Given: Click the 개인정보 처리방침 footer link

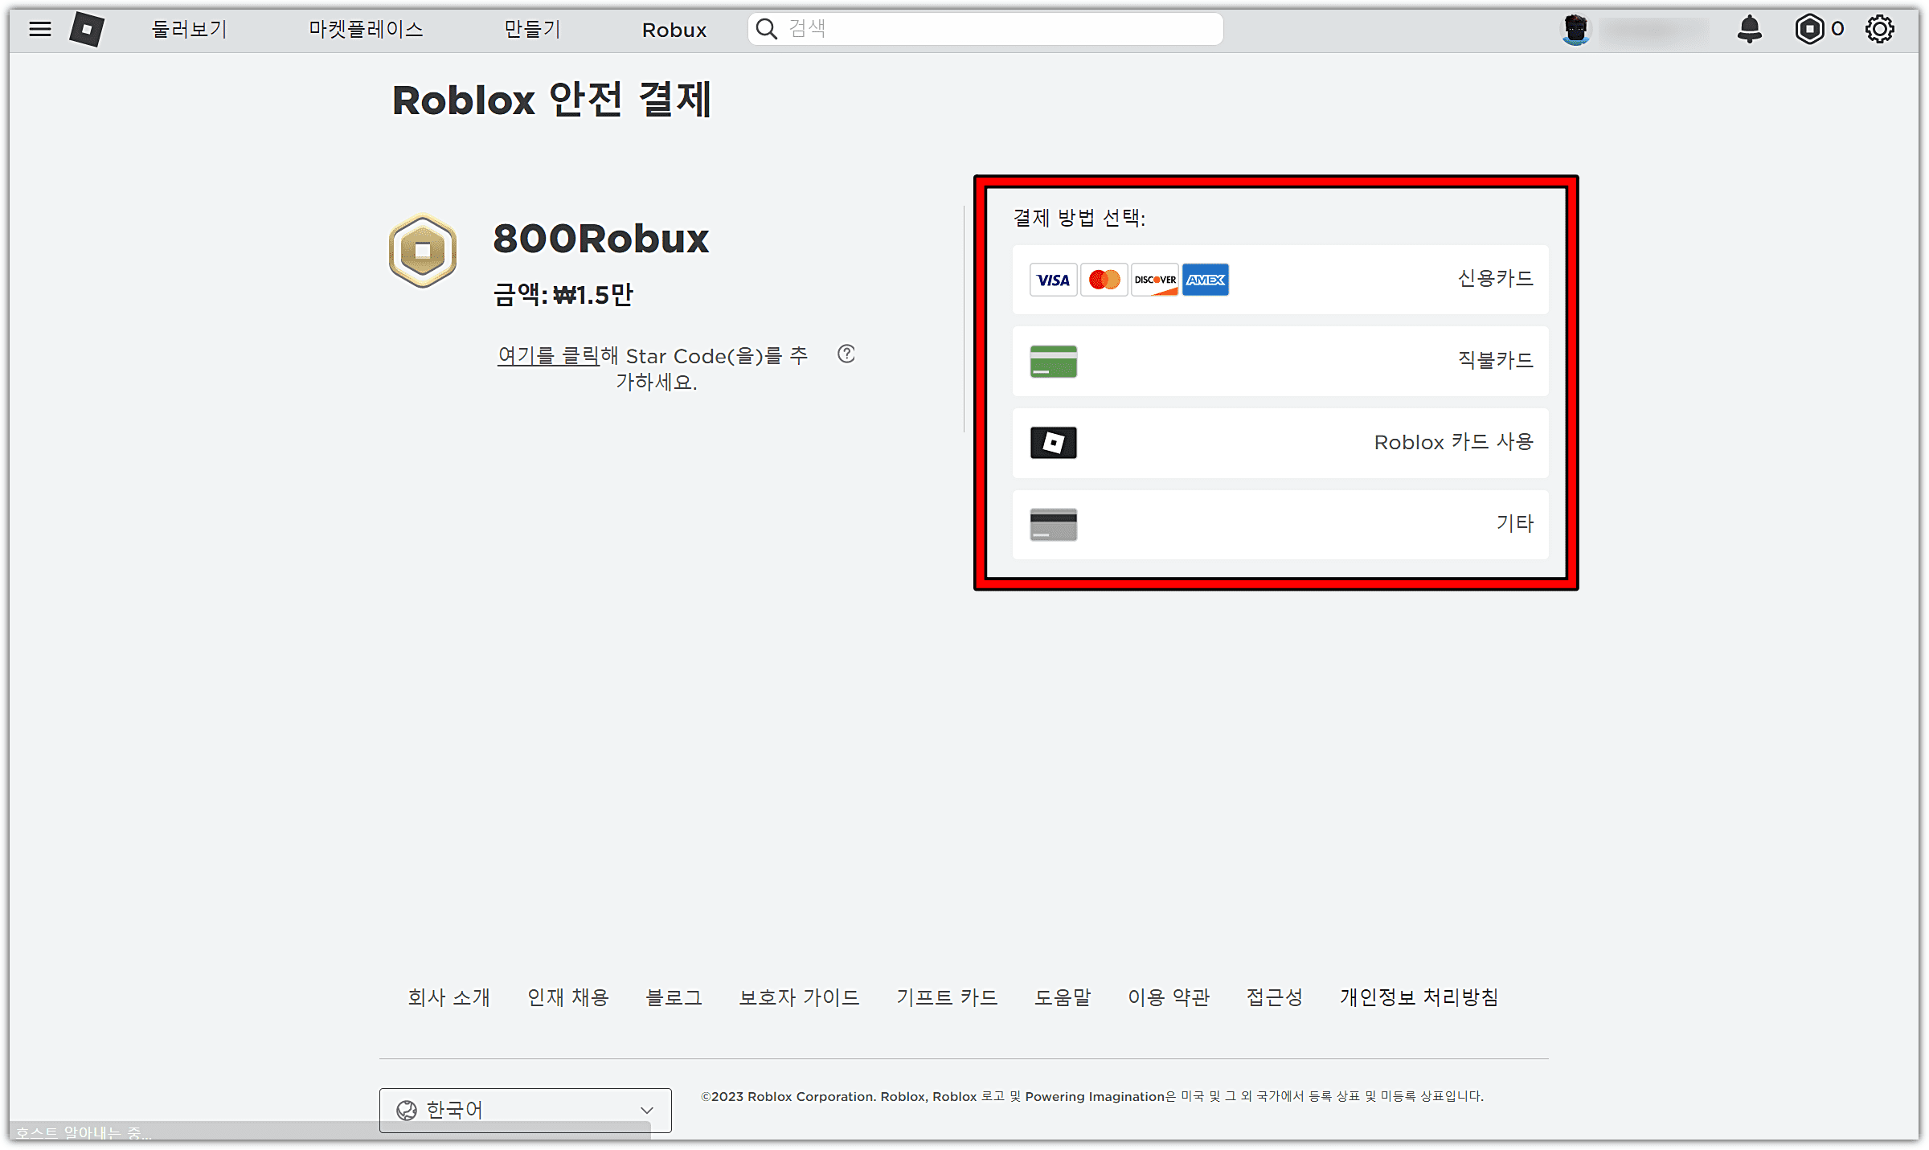Looking at the screenshot, I should [x=1419, y=997].
